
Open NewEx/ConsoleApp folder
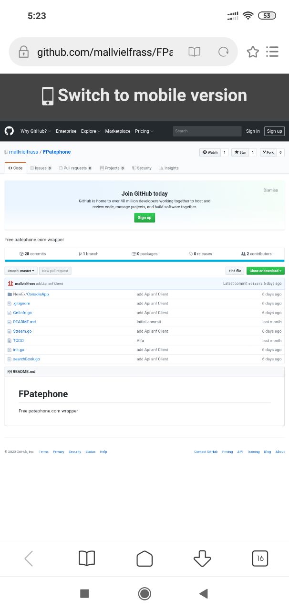tap(31, 294)
